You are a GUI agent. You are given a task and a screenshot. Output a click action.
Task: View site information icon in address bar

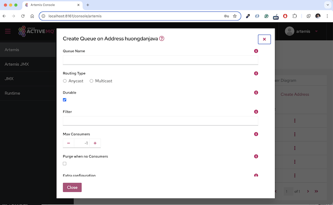tap(43, 16)
